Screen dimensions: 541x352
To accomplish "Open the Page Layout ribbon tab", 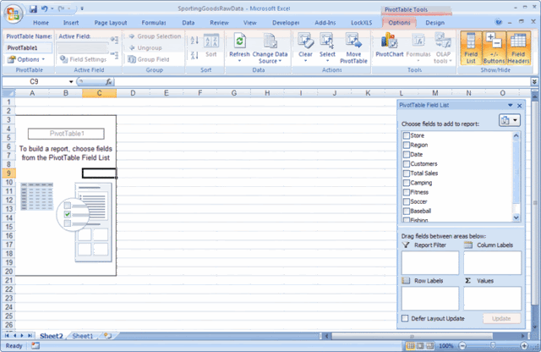I will tap(111, 23).
